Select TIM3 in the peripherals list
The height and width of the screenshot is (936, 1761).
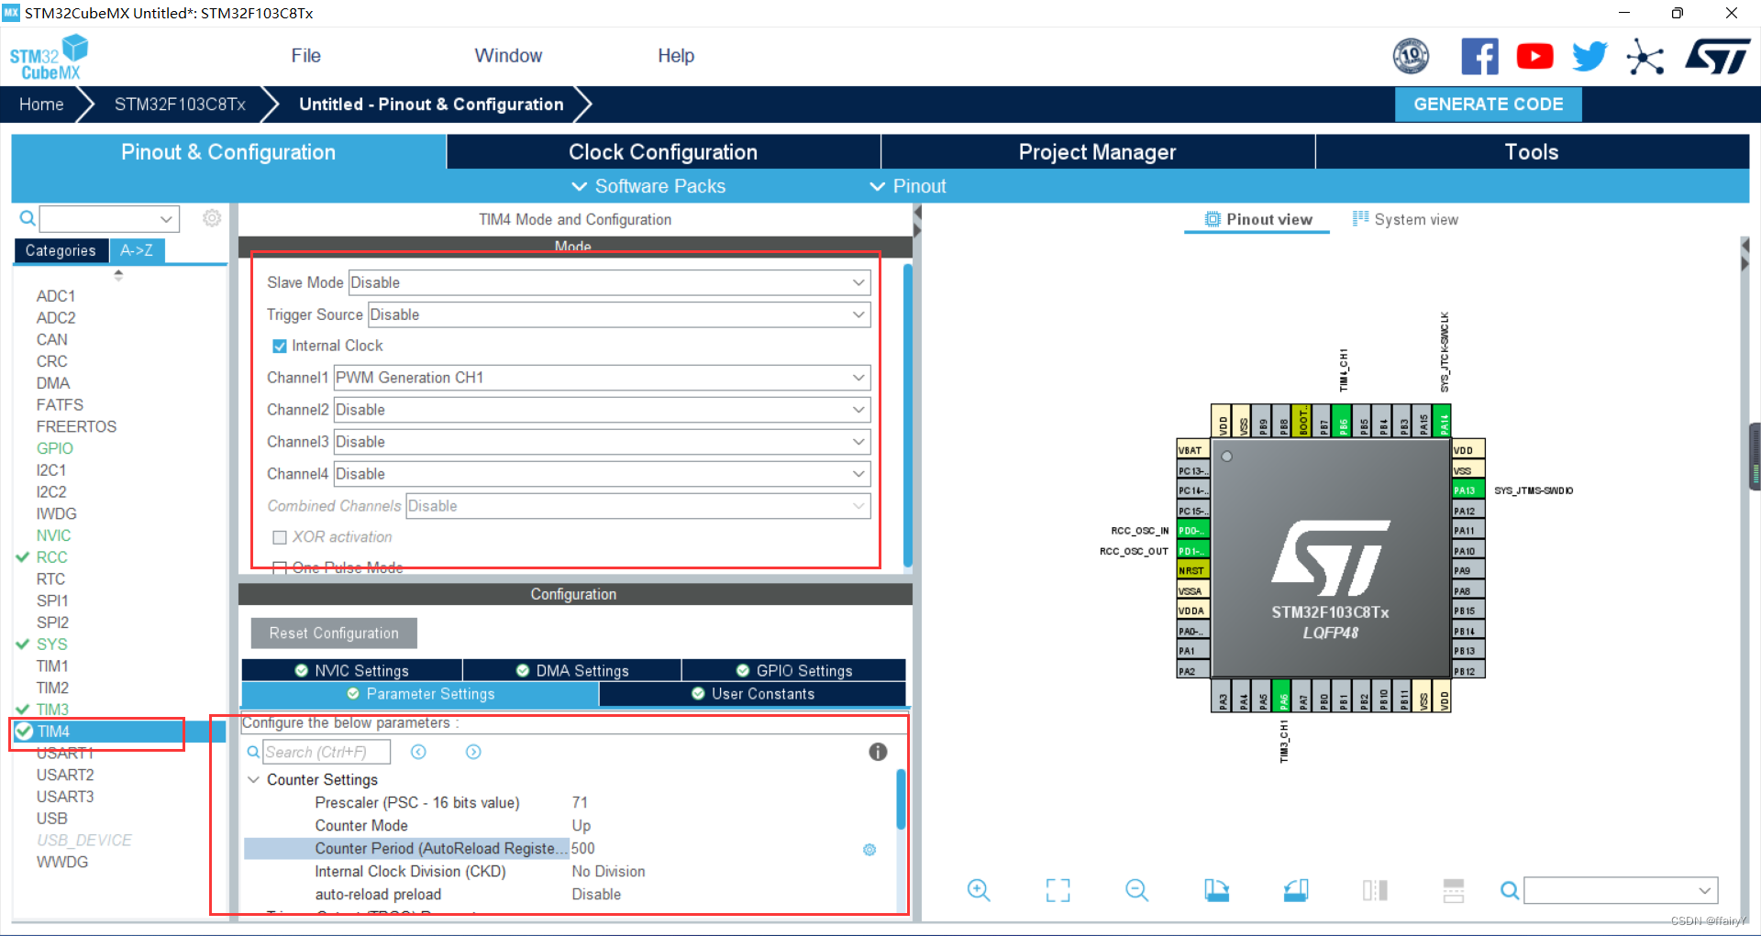(x=52, y=709)
